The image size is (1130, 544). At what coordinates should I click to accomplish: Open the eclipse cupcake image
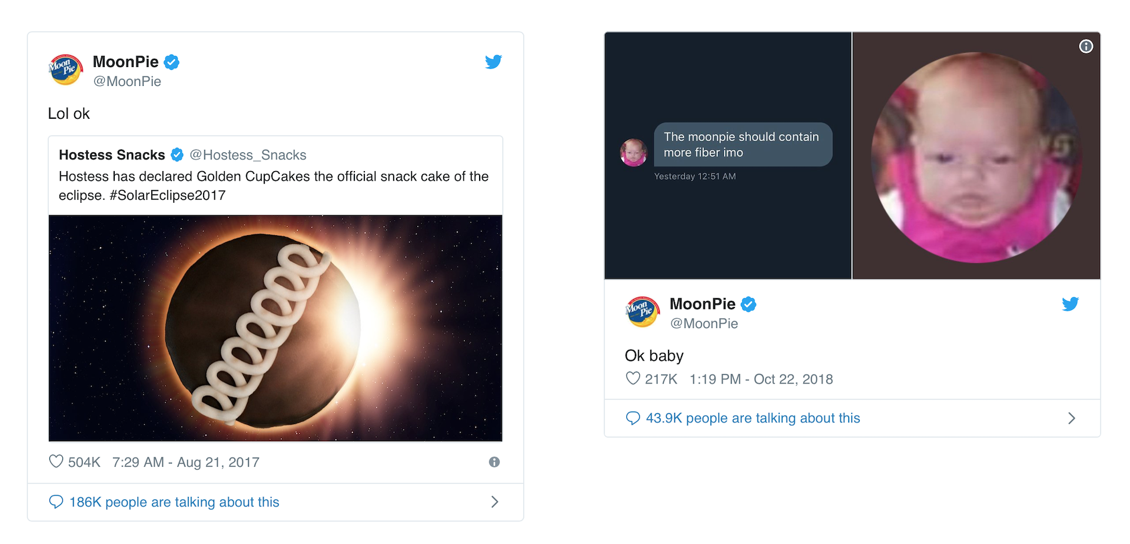(275, 328)
